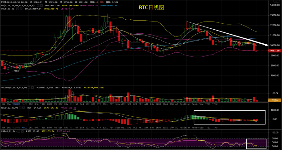Select ATR in the bar under the volume chart

click(146, 104)
